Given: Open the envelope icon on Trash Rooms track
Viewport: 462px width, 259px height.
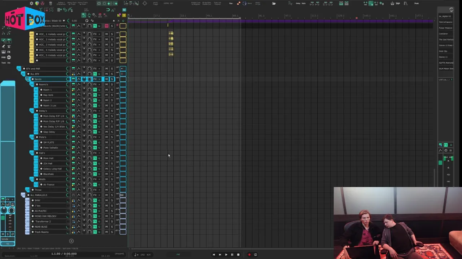Looking at the screenshot, I should 79,232.
